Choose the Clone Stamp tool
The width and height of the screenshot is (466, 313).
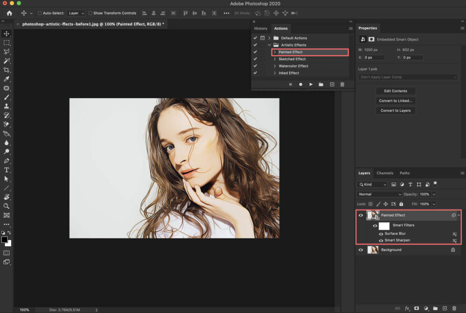click(6, 106)
